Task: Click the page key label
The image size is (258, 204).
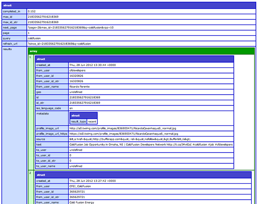Action: tap(6, 33)
